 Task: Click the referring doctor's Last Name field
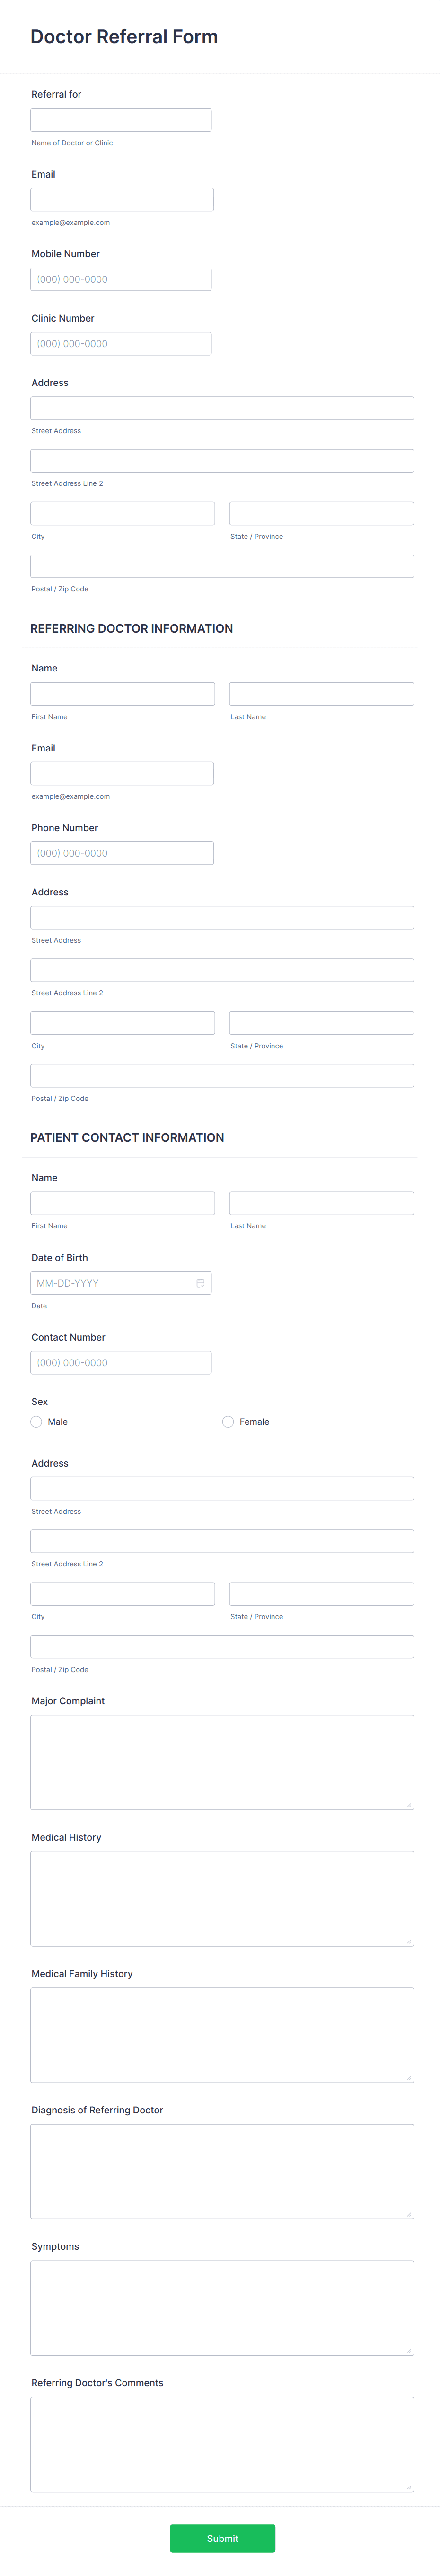(x=321, y=694)
